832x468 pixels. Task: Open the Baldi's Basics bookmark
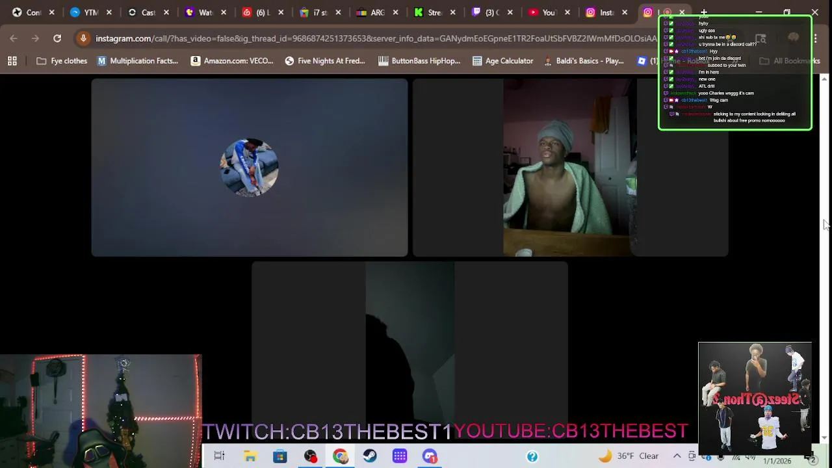pos(584,60)
